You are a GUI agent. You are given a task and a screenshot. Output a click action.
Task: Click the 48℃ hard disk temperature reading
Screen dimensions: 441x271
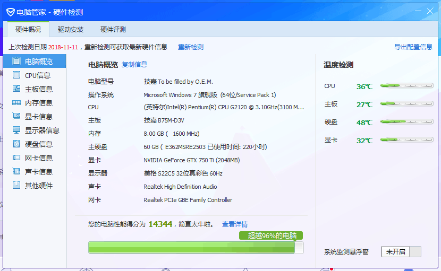pos(364,123)
